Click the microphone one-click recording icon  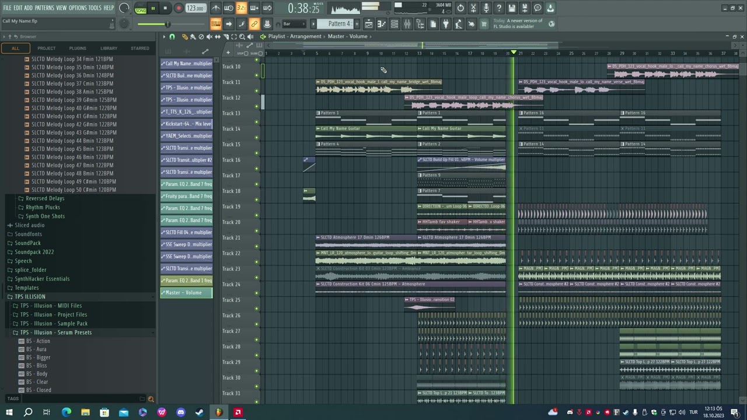486,8
